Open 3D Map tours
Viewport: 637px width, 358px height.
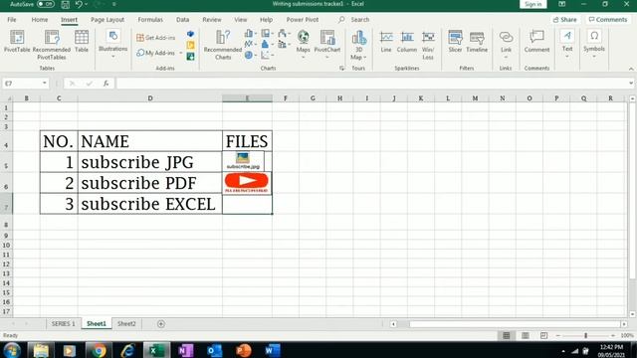pos(358,45)
